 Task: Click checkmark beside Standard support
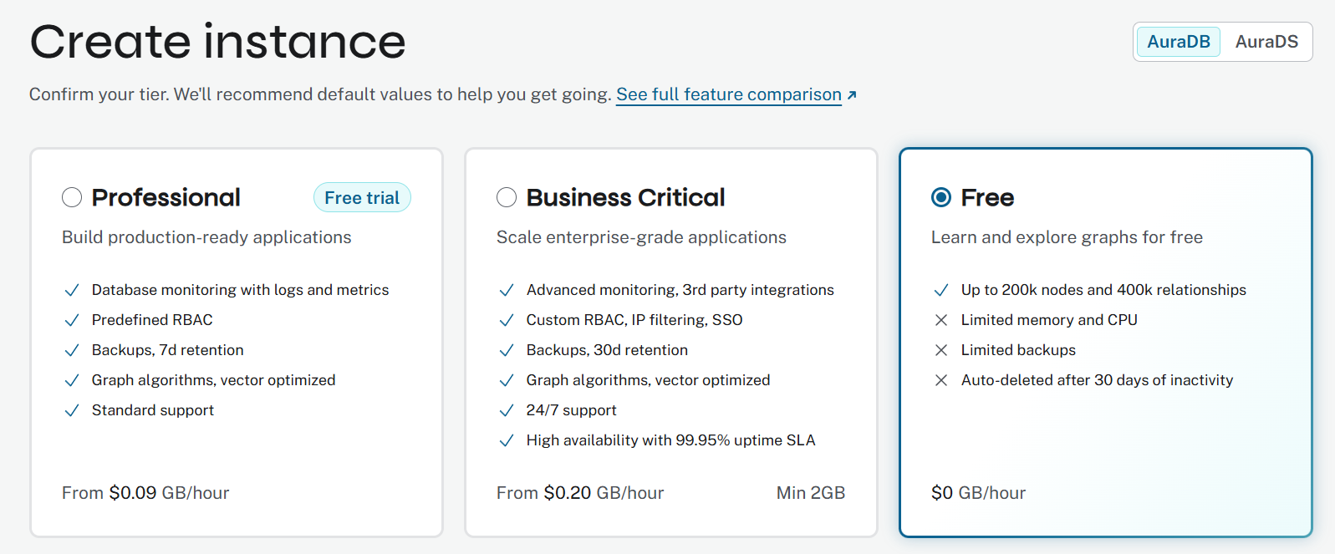point(72,410)
